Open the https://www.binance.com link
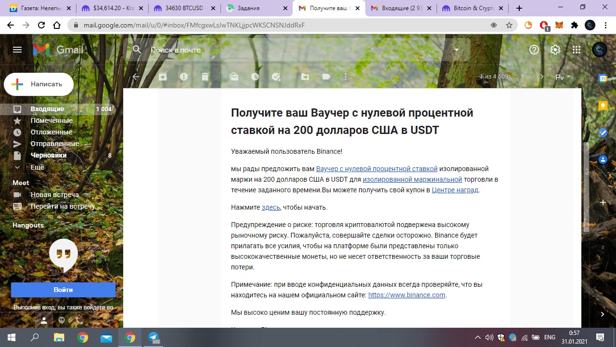616x347 pixels. 407,295
